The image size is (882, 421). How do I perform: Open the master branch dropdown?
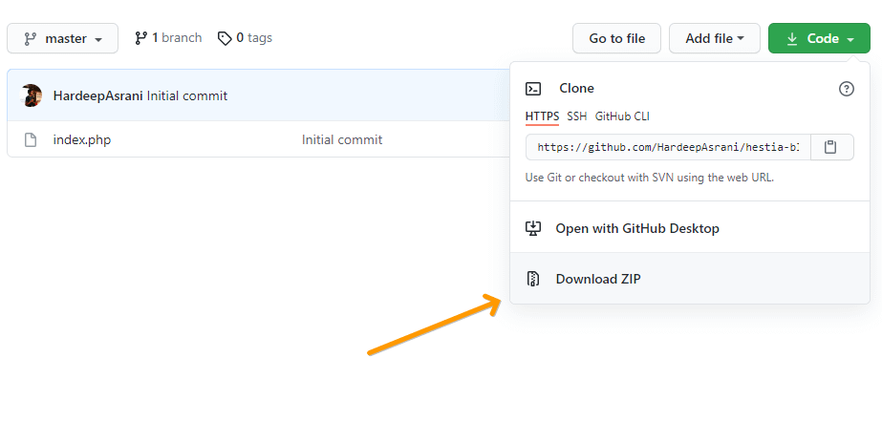63,39
